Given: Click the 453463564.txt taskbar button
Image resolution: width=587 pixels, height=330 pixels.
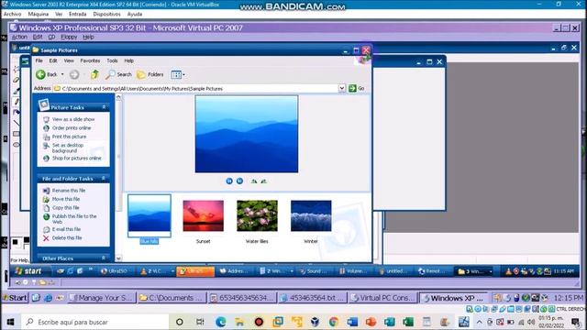Looking at the screenshot, I should 314,298.
